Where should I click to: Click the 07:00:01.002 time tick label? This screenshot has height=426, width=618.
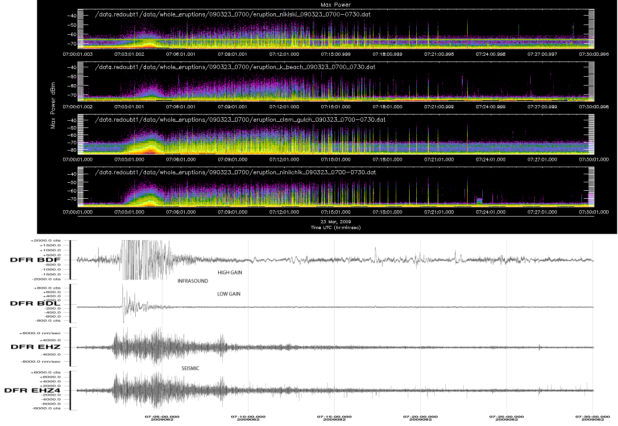tap(78, 106)
